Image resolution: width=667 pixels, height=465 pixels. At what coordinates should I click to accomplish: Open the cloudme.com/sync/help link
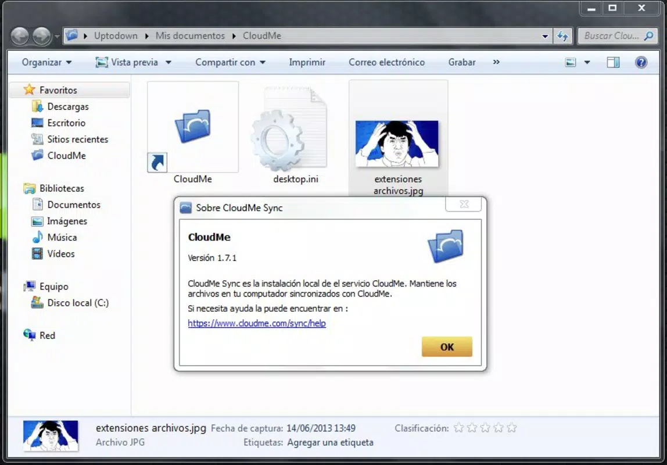pyautogui.click(x=257, y=323)
